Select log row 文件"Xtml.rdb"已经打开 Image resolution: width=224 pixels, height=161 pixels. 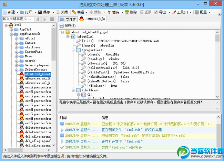point(138,147)
